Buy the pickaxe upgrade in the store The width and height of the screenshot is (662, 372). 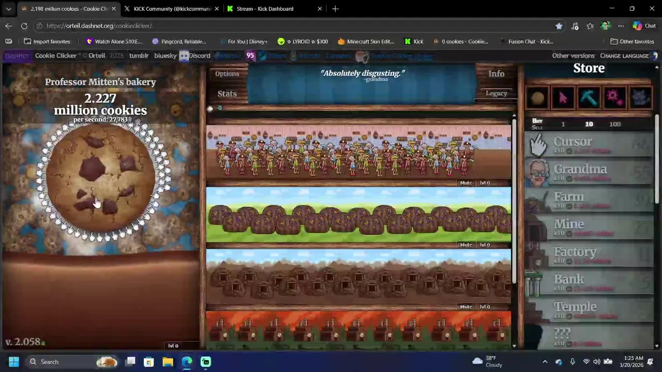point(589,98)
